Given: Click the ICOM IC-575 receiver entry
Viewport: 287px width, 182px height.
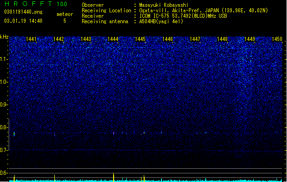Looking at the screenshot, I should point(183,16).
